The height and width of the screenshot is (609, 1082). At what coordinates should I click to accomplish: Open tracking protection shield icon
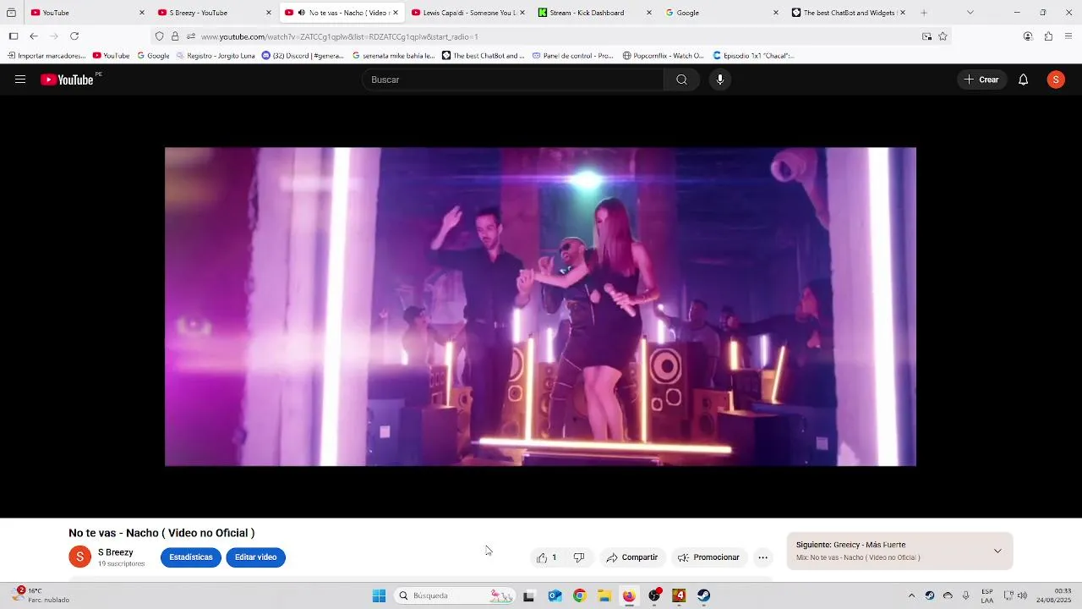pyautogui.click(x=160, y=36)
